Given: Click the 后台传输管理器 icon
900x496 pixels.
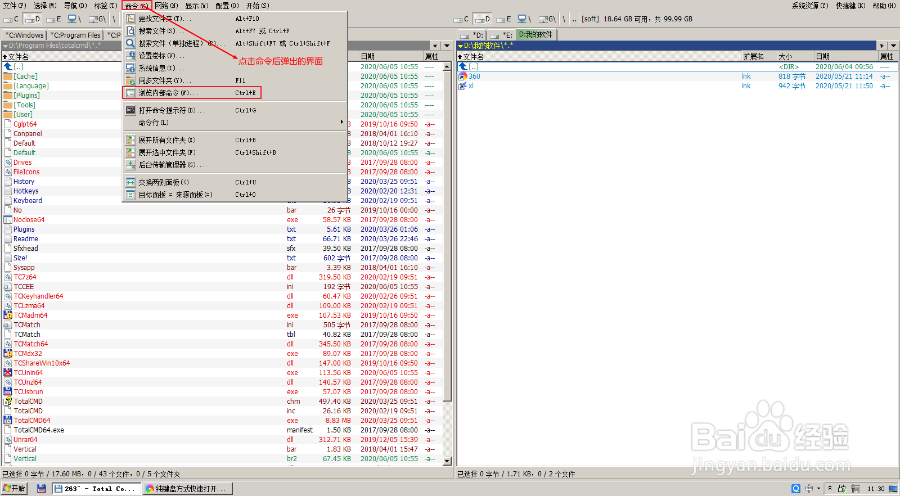Looking at the screenshot, I should pos(130,165).
